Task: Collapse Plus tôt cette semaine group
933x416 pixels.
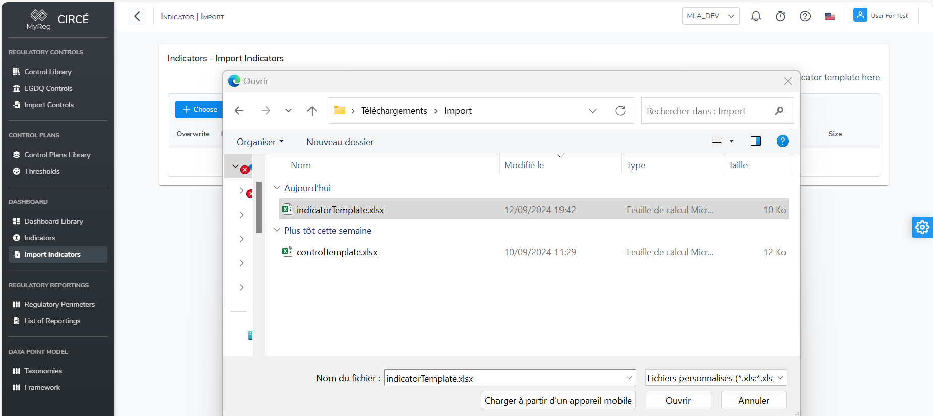Action: pyautogui.click(x=277, y=230)
